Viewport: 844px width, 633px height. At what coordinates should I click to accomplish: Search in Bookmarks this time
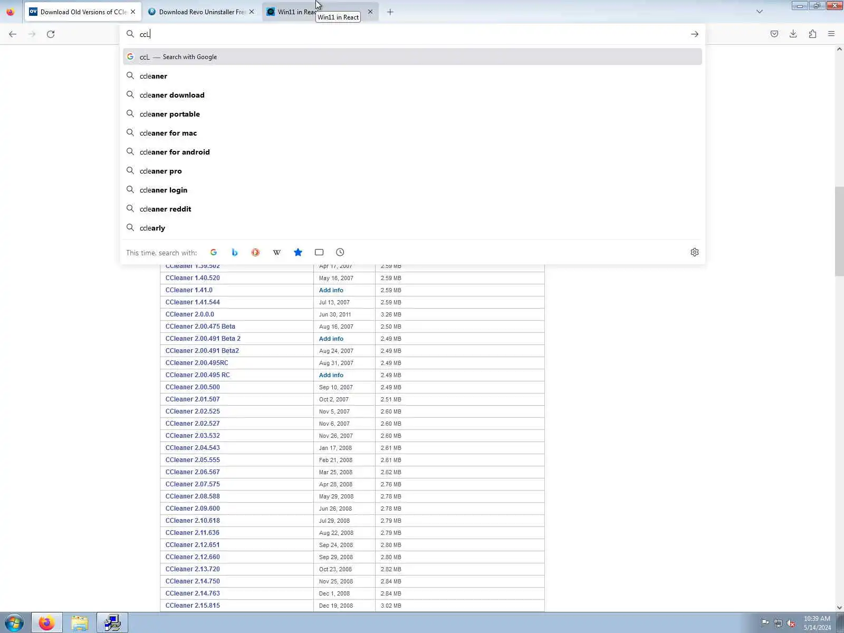(298, 253)
